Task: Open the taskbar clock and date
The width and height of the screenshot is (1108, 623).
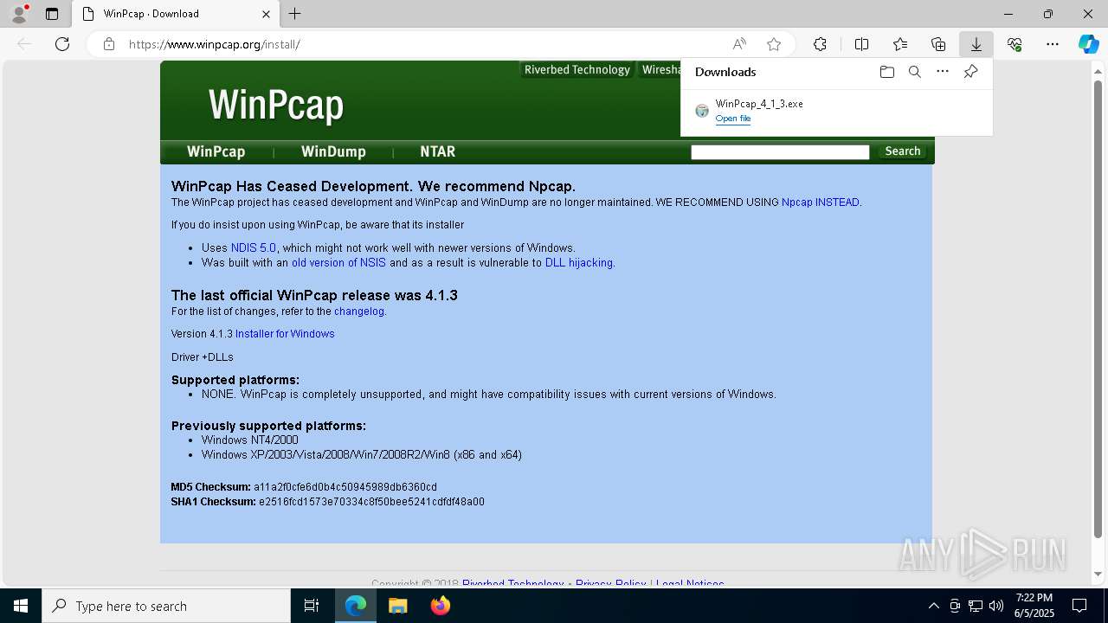Action: 1034,606
